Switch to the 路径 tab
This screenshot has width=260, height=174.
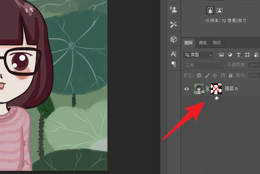pos(217,43)
